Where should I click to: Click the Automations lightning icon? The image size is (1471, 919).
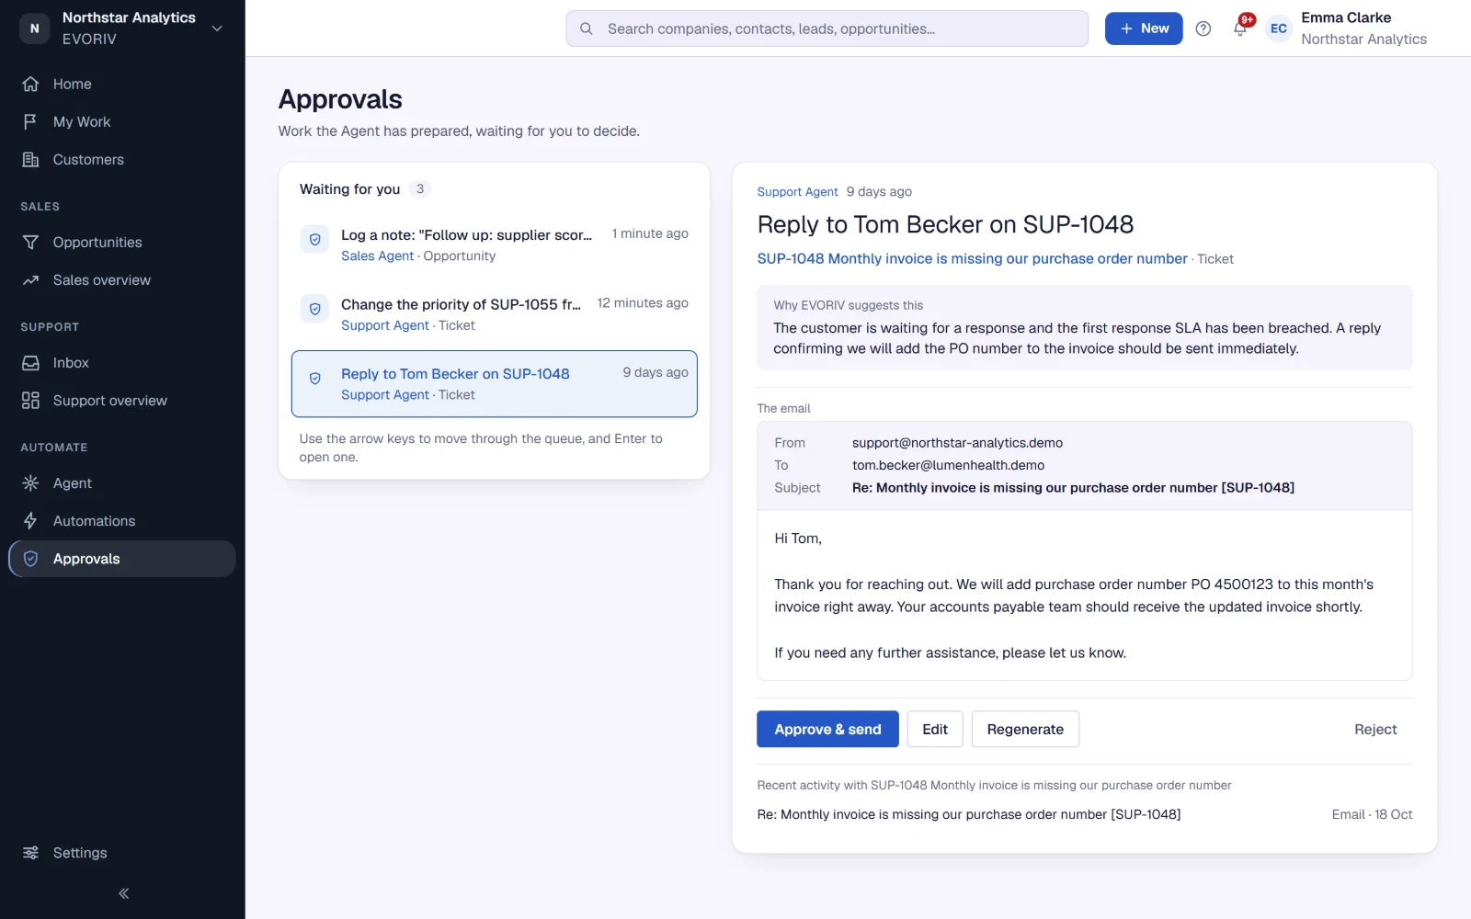[x=30, y=520]
